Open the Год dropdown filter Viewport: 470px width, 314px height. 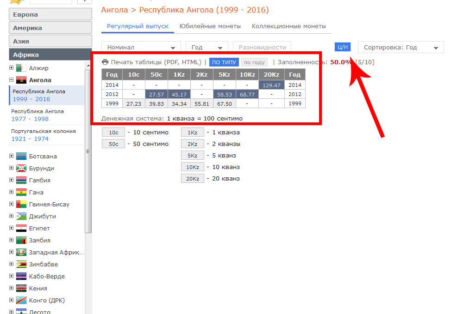pyautogui.click(x=207, y=47)
